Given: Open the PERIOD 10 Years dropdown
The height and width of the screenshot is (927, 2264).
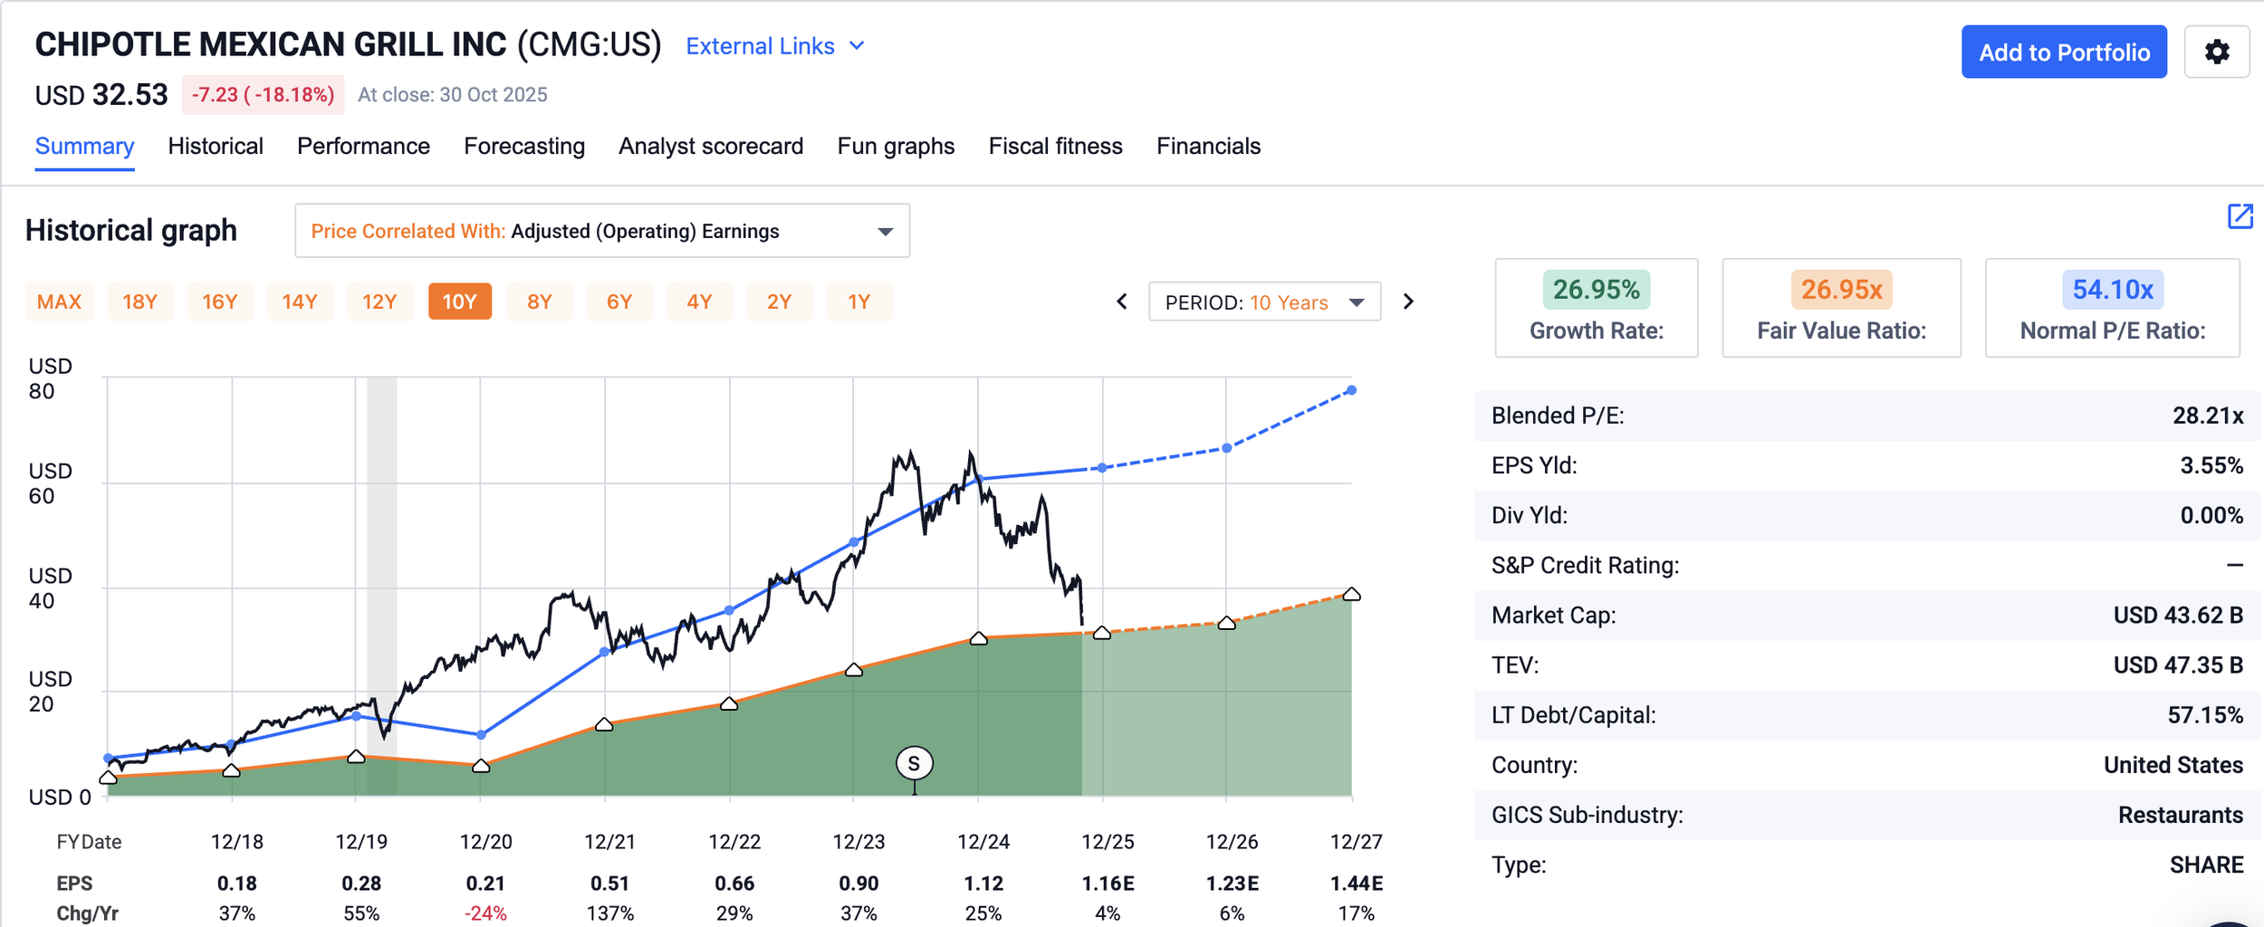Looking at the screenshot, I should pos(1264,301).
